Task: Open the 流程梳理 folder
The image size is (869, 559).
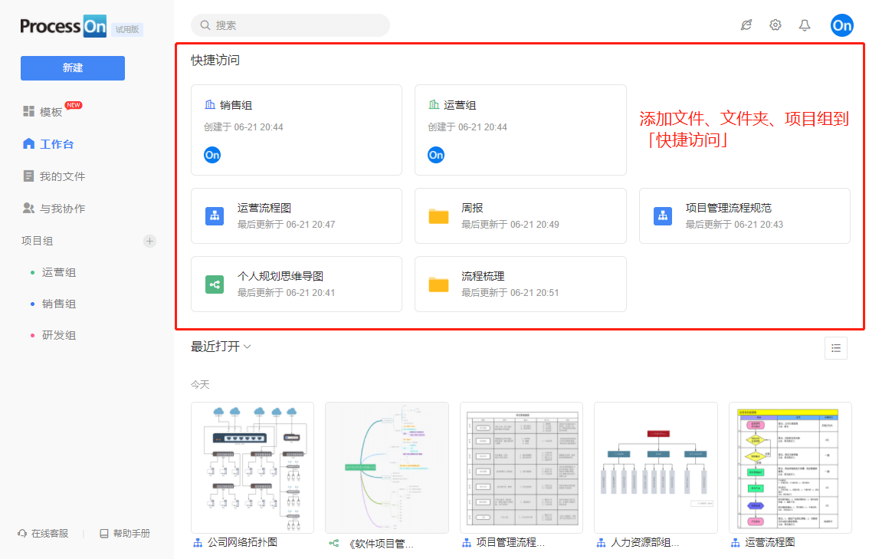Action: (520, 284)
